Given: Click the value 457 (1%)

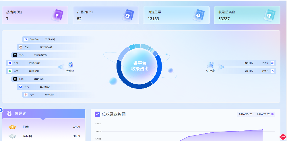Looking at the screenshot, I should point(249,71).
